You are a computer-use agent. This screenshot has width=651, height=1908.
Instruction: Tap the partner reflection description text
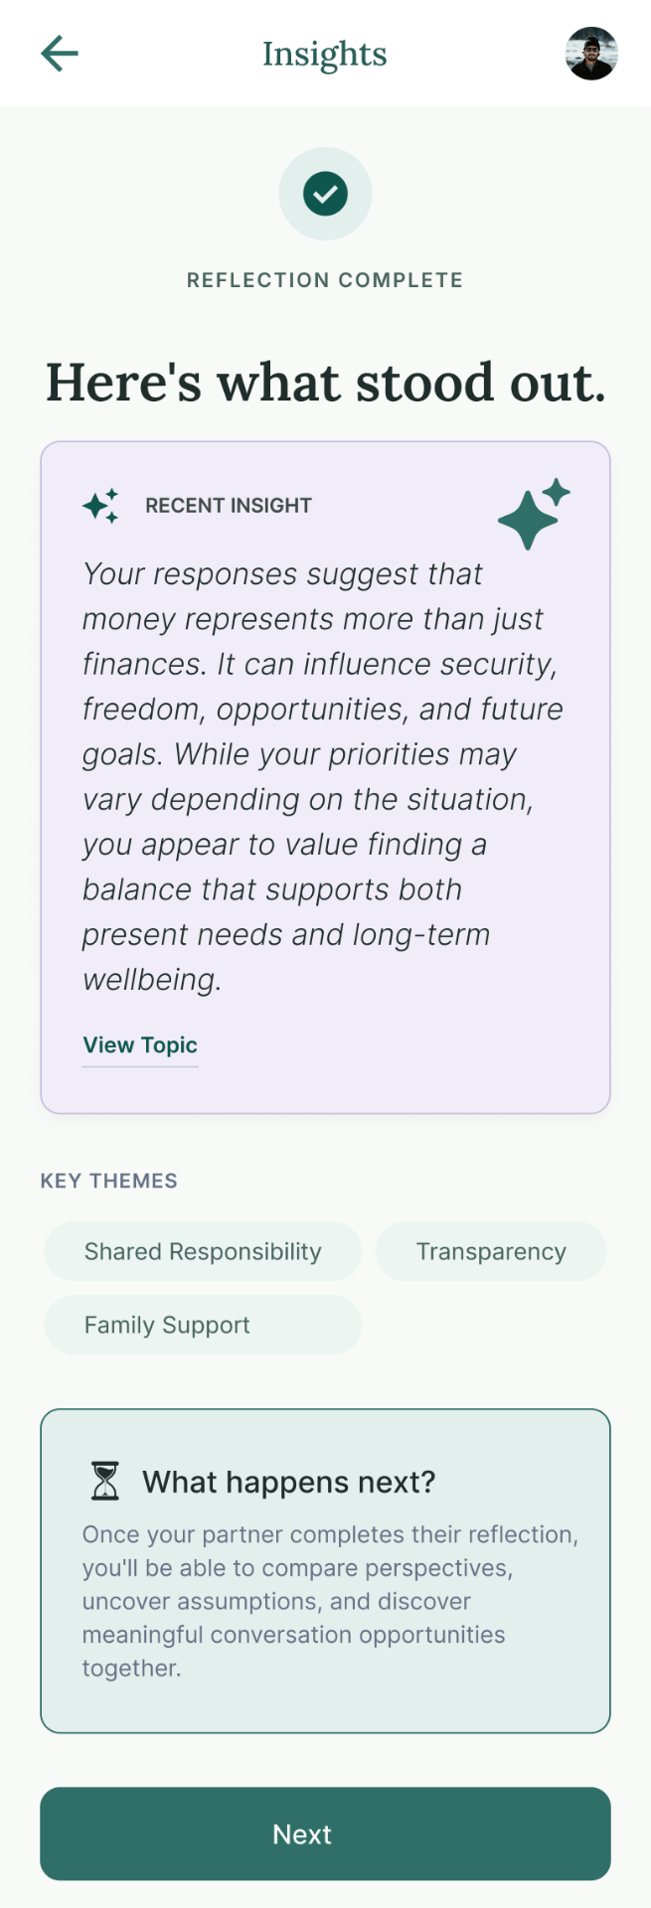(330, 1601)
